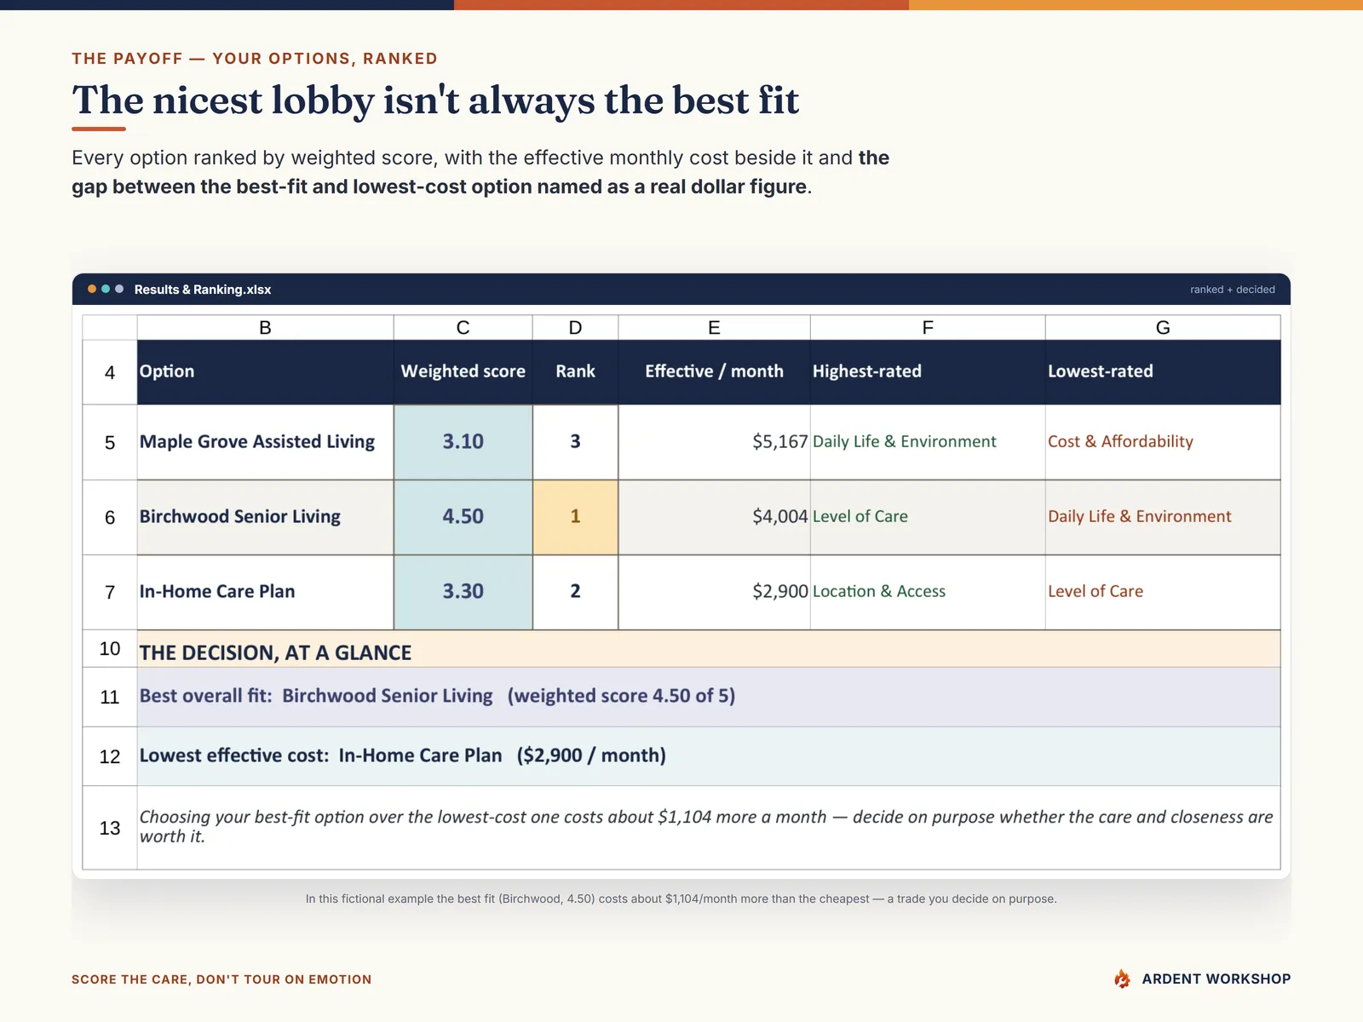
Task: Click the 'Option' header cell
Action: click(265, 372)
